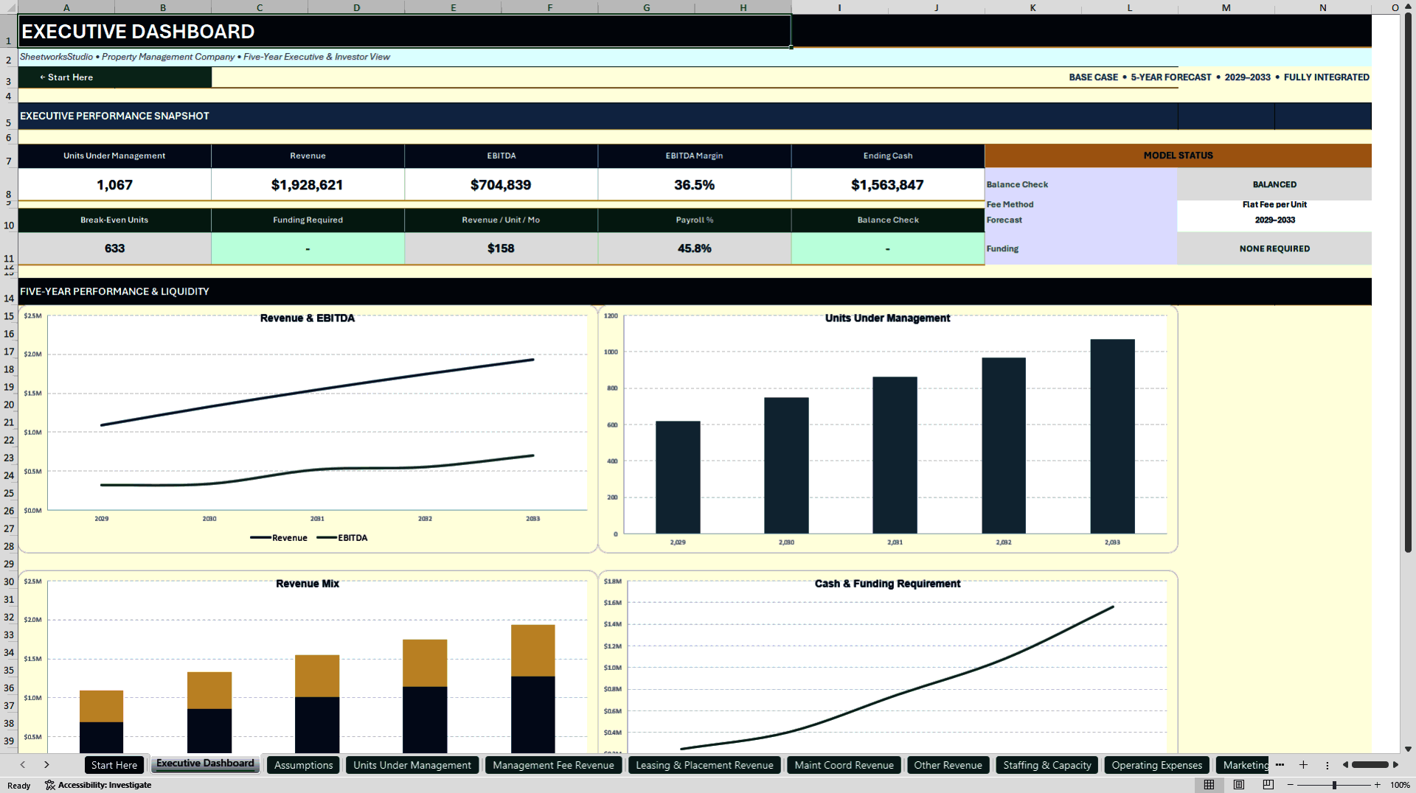Viewport: 1416px width, 793px height.
Task: Open Maint Coord Revenue sheet tab
Action: point(844,765)
